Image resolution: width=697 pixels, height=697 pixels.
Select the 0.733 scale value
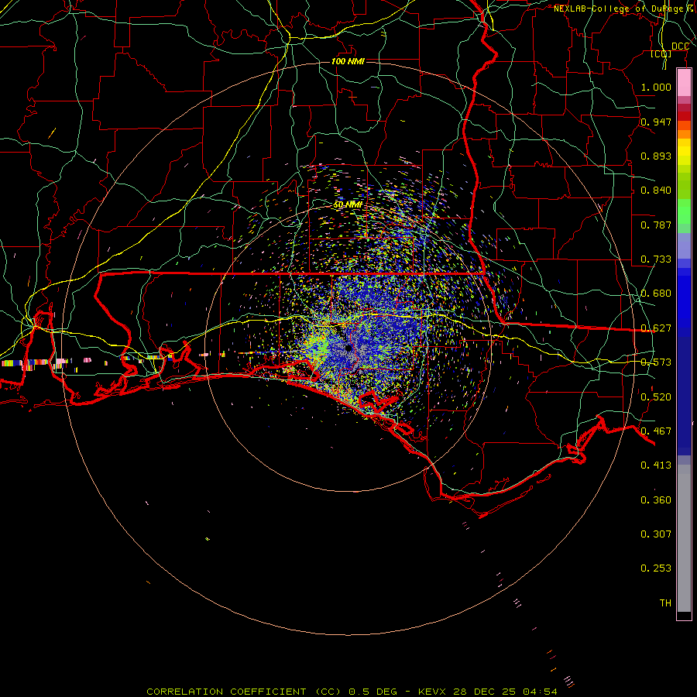[656, 259]
